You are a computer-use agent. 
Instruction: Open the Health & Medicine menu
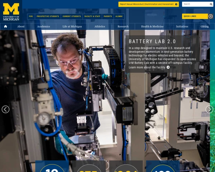(152, 27)
